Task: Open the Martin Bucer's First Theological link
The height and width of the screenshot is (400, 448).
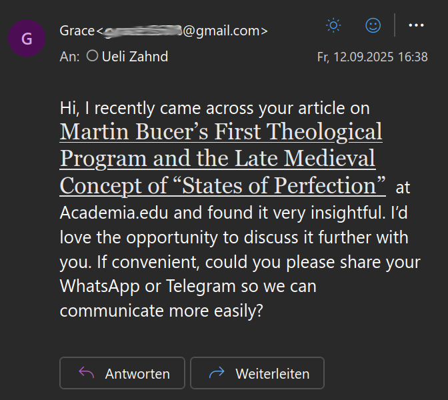Action: point(221,131)
